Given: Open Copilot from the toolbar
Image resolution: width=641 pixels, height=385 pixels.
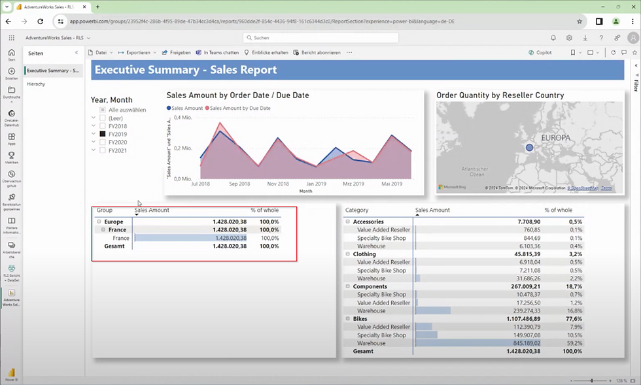Looking at the screenshot, I should pos(540,52).
